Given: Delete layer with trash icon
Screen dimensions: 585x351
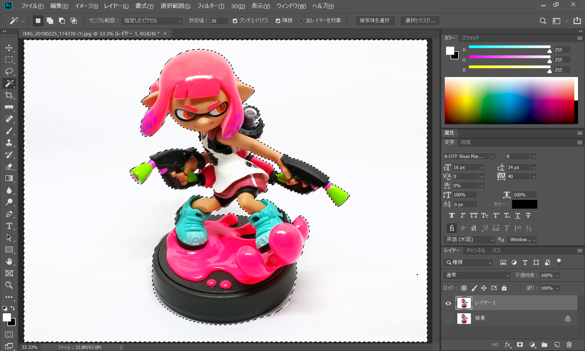Looking at the screenshot, I should tap(569, 345).
